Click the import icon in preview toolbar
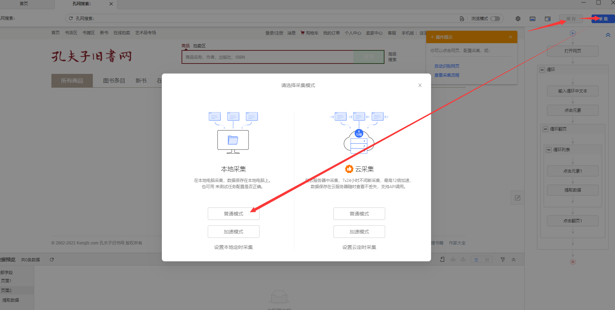Image resolution: width=615 pixels, height=310 pixels. [x=453, y=260]
